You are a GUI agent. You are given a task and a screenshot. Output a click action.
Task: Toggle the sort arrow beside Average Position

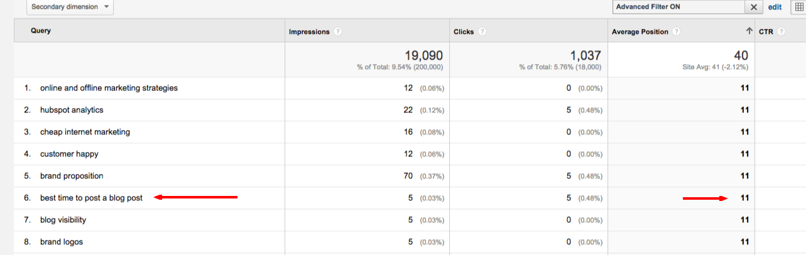[749, 31]
